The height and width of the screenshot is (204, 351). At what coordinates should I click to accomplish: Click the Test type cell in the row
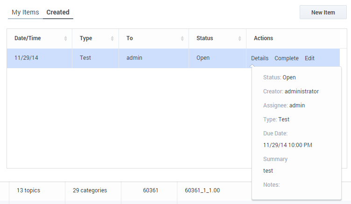tap(85, 58)
